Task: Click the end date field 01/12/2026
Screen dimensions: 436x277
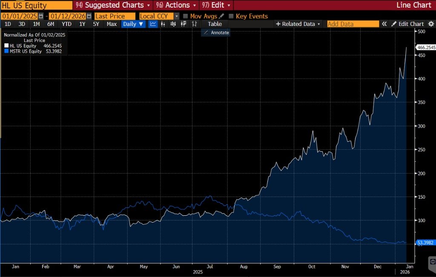Action: [68, 16]
